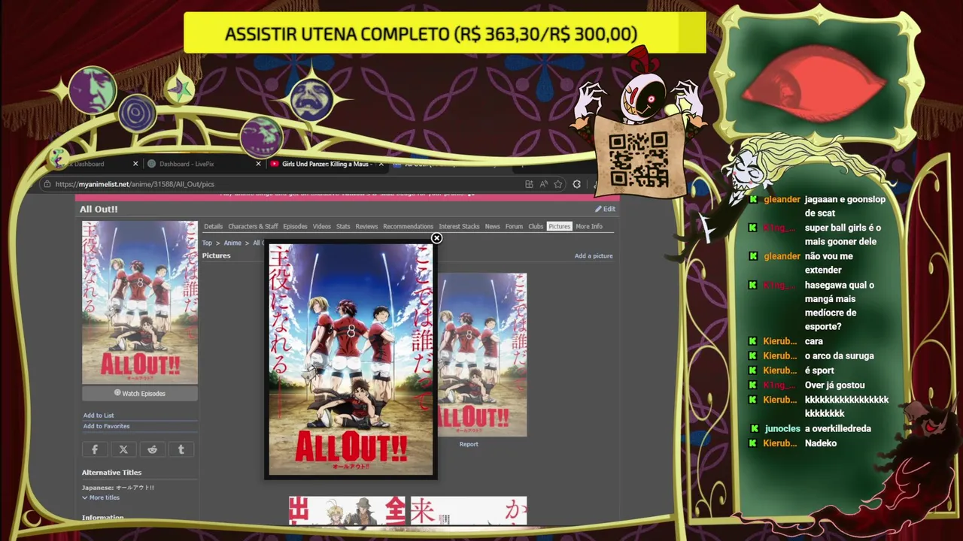
Task: Click the Add to Favorites link
Action: (x=106, y=426)
